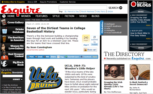Click the UCLA Bruins logo image

point(45,79)
